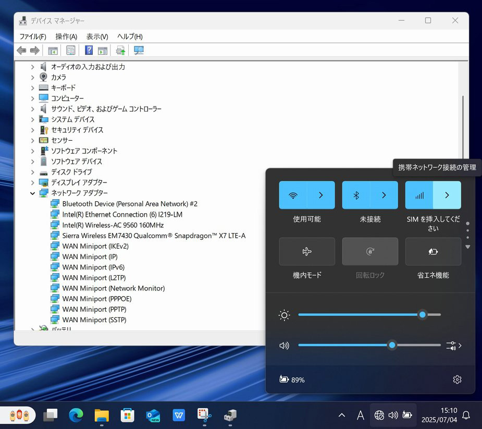Image resolution: width=482 pixels, height=429 pixels.
Task: Select Sierra Wireless EM7430 adapter entry
Action: (x=153, y=236)
